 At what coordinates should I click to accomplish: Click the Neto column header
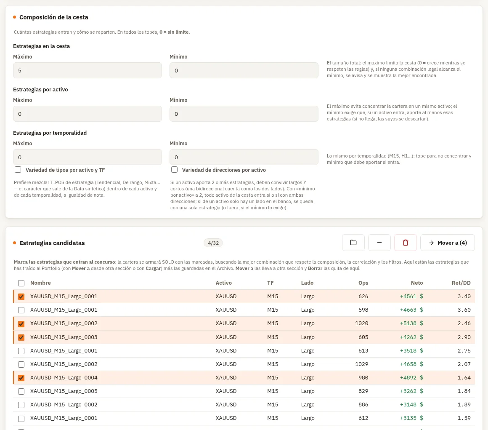(417, 283)
